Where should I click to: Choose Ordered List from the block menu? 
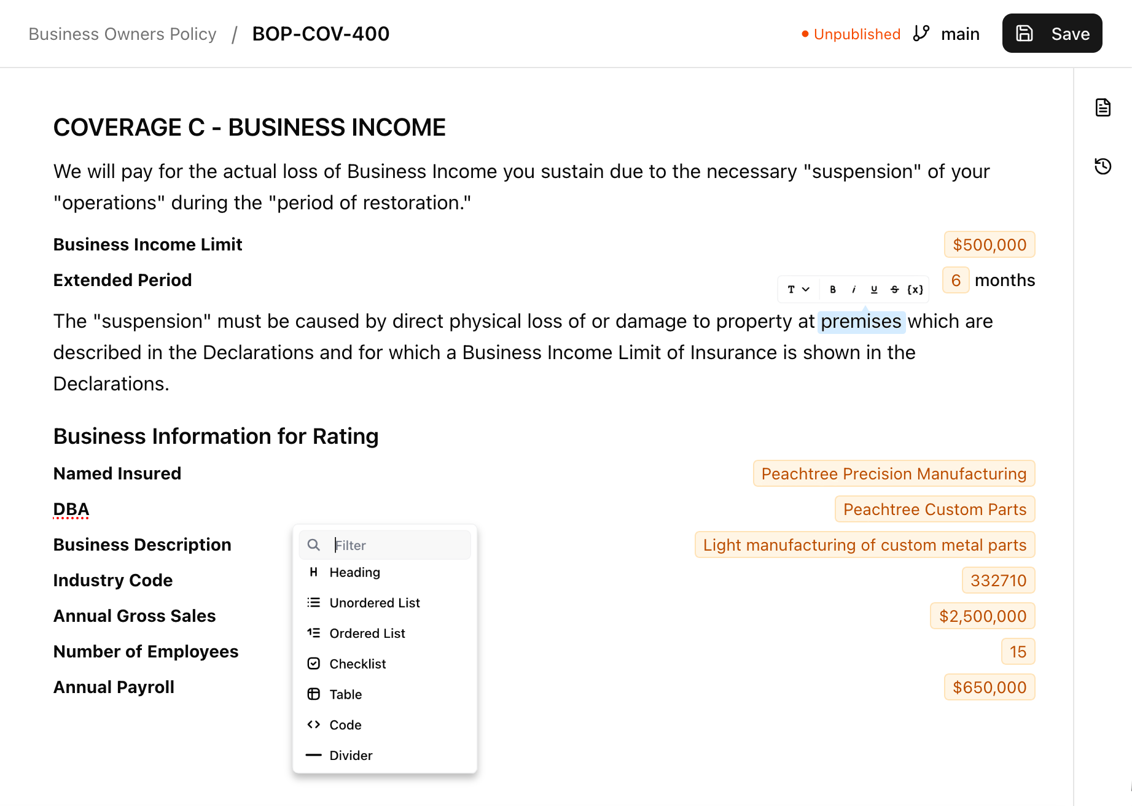(367, 633)
